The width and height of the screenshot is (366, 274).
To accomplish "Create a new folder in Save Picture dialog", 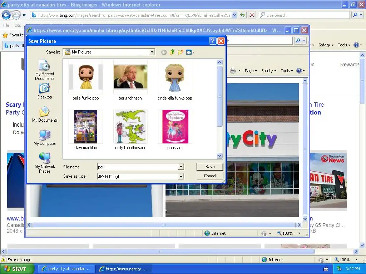I will (x=180, y=52).
